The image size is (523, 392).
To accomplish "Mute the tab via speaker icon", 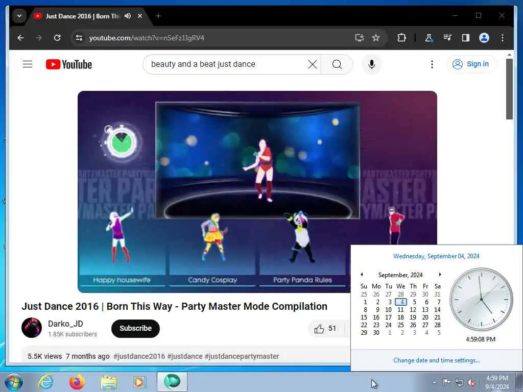I will 127,16.
